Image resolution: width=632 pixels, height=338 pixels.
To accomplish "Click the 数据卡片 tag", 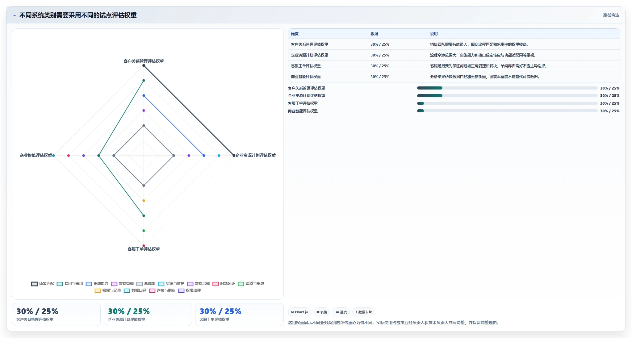I will [x=364, y=312].
